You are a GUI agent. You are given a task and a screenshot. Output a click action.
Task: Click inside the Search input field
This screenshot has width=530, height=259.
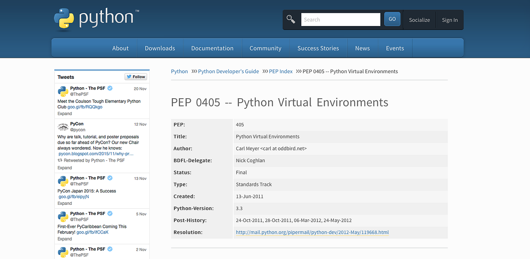[x=341, y=19]
